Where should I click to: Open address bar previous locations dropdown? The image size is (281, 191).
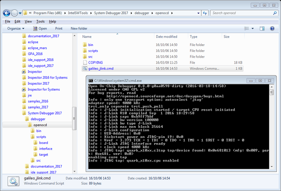198,13
